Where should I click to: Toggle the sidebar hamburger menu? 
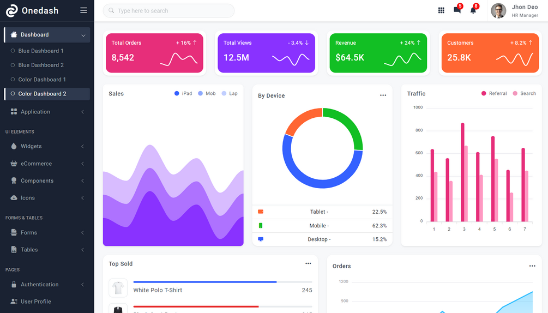pyautogui.click(x=83, y=10)
